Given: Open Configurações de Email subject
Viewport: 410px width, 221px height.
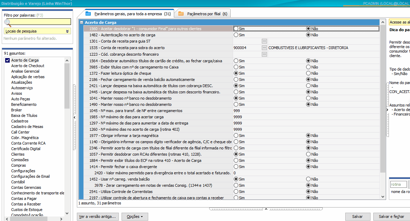Looking at the screenshot, I should click(x=30, y=176).
